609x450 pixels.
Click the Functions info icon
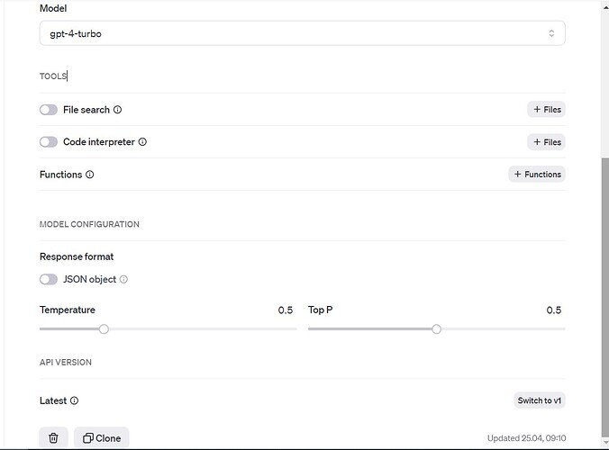[x=89, y=175]
